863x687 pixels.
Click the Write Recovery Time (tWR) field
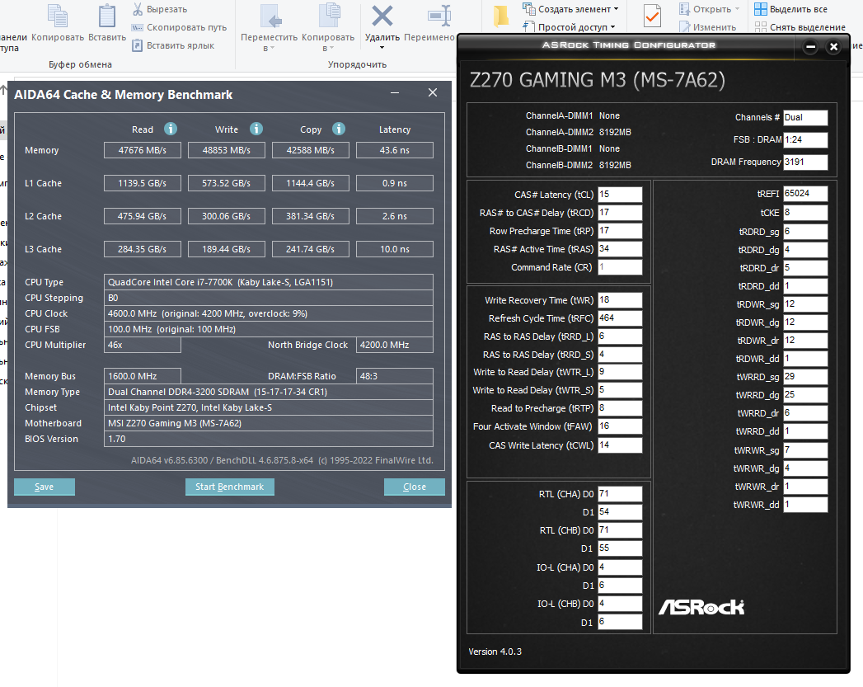point(620,300)
